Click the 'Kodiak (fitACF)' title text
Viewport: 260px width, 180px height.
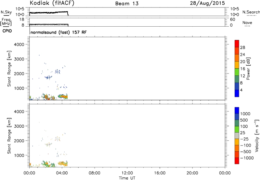pyautogui.click(x=52, y=3)
